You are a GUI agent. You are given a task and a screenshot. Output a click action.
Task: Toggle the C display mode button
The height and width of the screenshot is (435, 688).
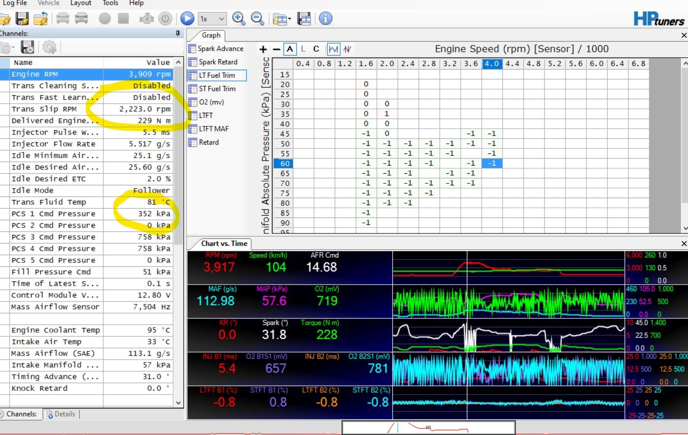coord(316,49)
